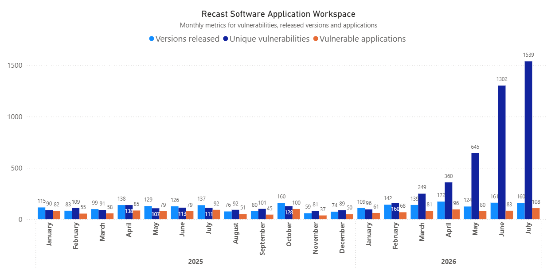Click the Unique vulnerabilities legend color dot

click(x=226, y=39)
